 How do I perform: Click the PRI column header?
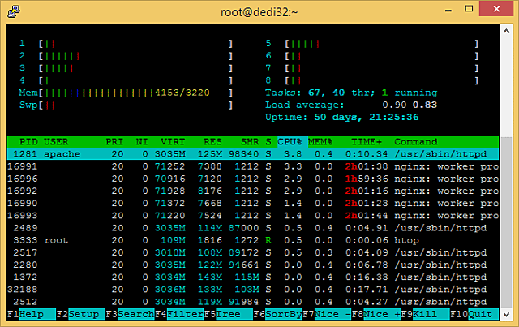(x=114, y=142)
